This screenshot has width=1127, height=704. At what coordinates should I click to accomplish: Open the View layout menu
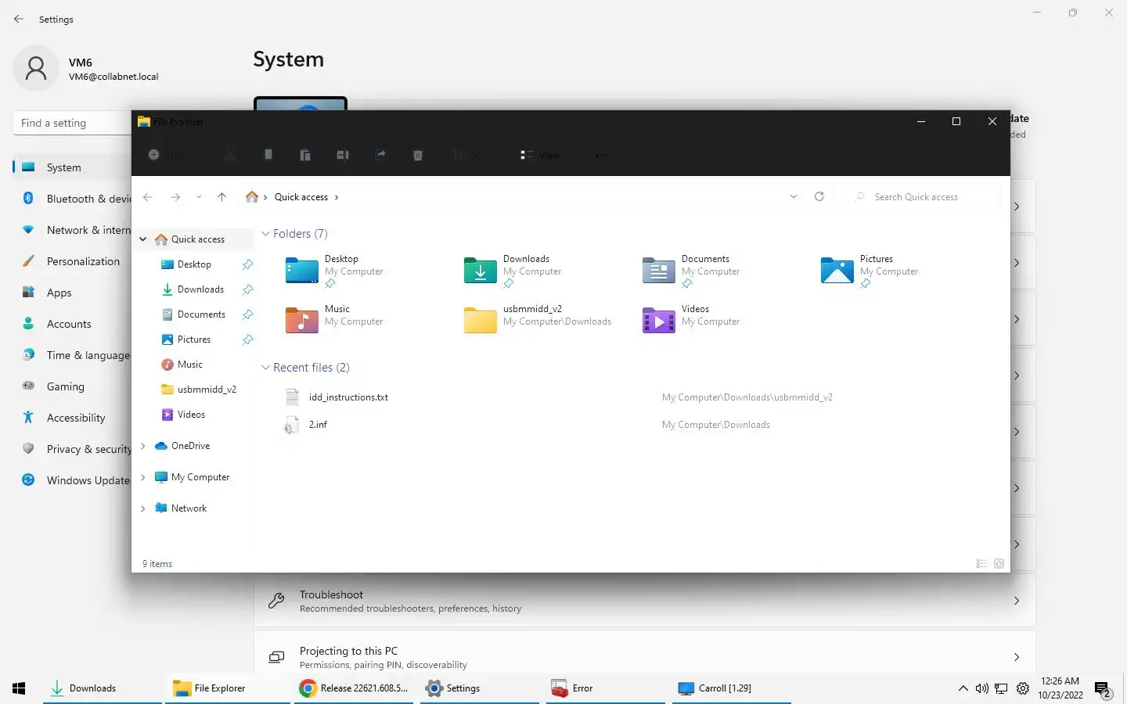540,155
